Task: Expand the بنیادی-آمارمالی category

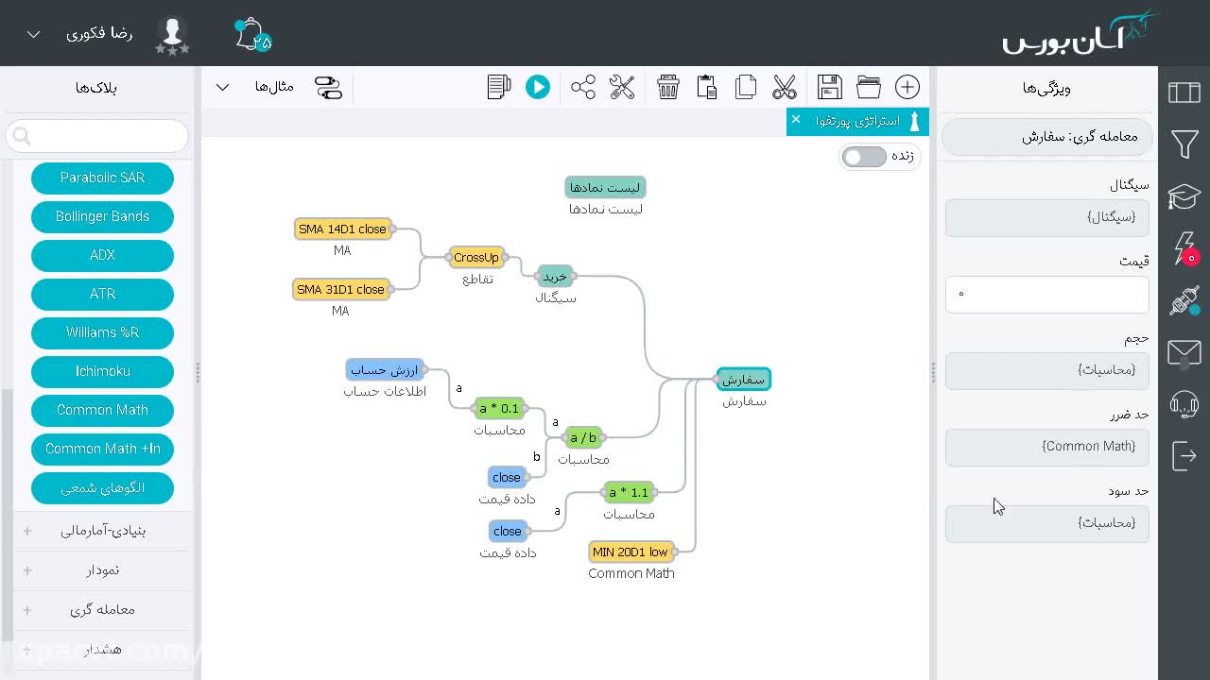Action: (x=102, y=531)
